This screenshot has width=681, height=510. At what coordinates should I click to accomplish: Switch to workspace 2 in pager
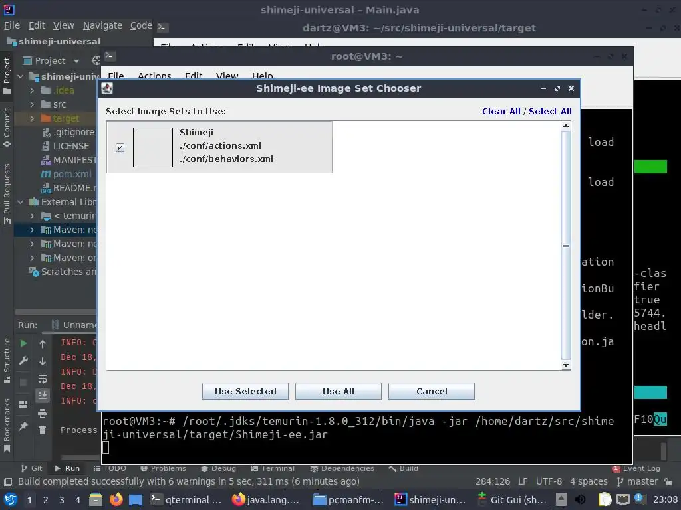pyautogui.click(x=45, y=500)
